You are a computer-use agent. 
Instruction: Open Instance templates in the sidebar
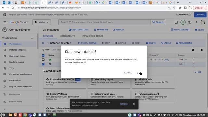pos(18,50)
